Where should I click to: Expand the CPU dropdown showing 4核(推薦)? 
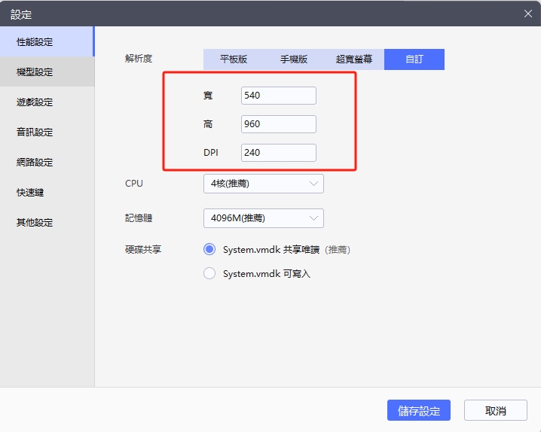coord(264,184)
